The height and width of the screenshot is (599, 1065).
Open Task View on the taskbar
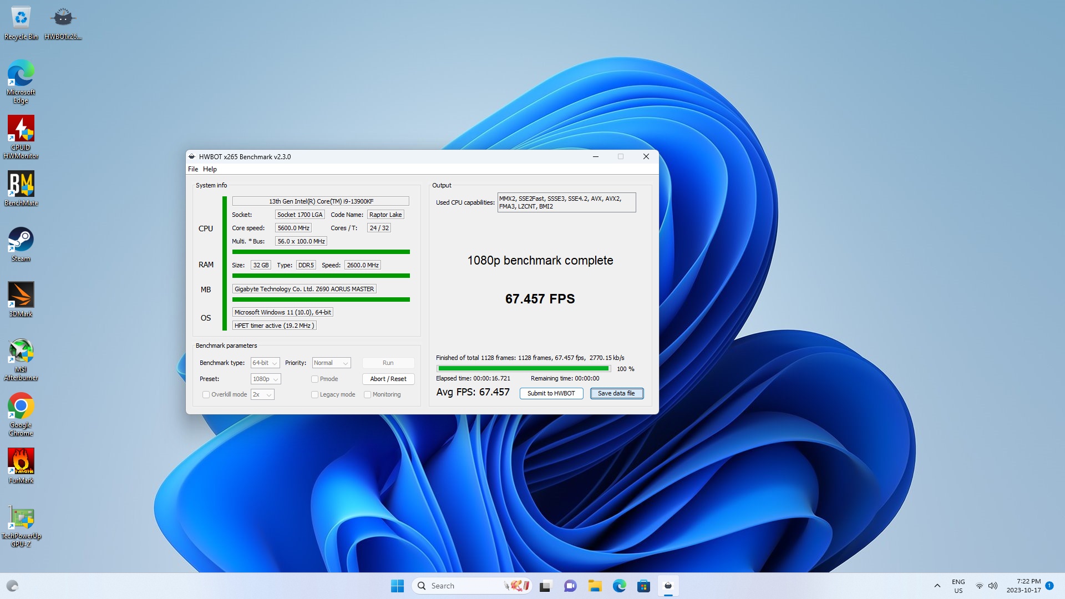(x=545, y=586)
